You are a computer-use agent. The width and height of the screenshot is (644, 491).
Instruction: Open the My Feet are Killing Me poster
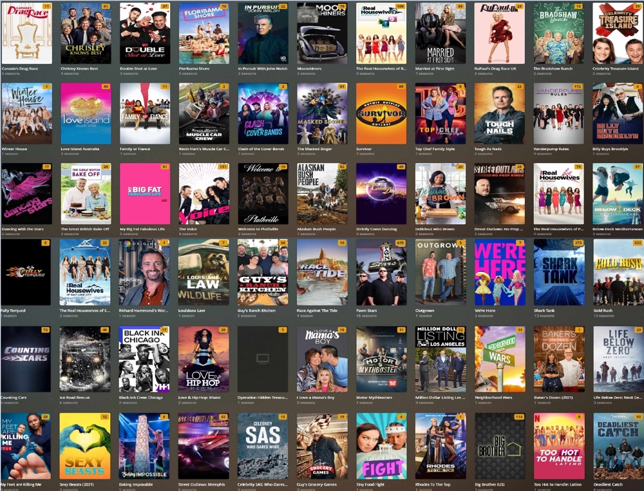tap(26, 446)
